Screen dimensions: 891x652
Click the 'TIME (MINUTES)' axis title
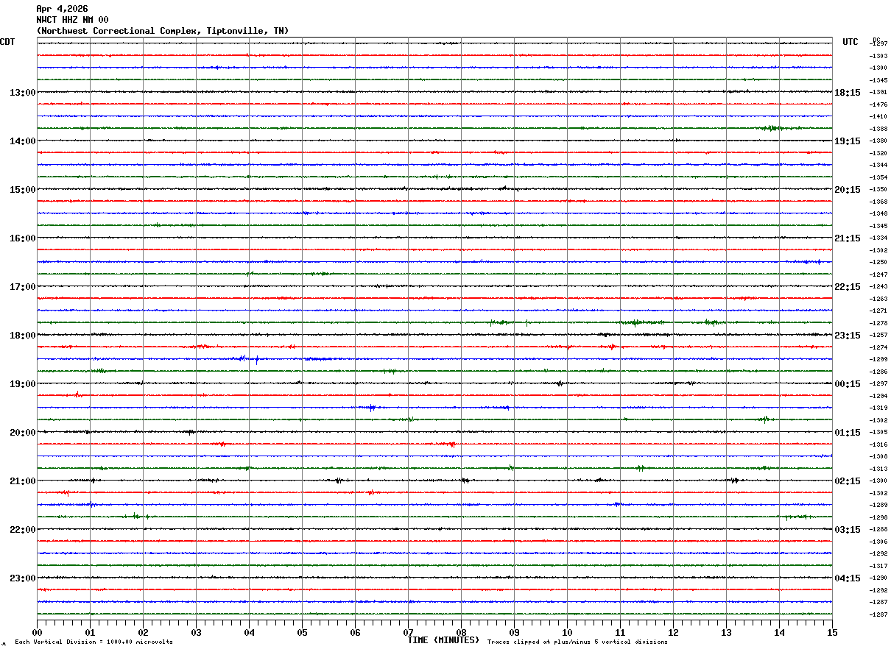[443, 640]
